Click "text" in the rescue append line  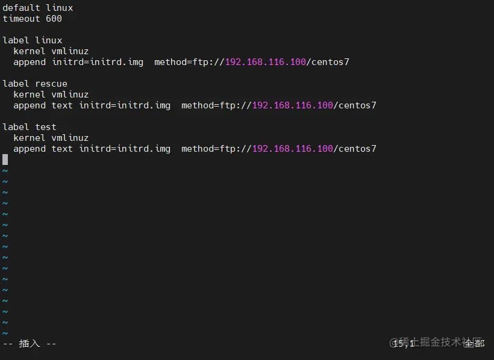(62, 105)
